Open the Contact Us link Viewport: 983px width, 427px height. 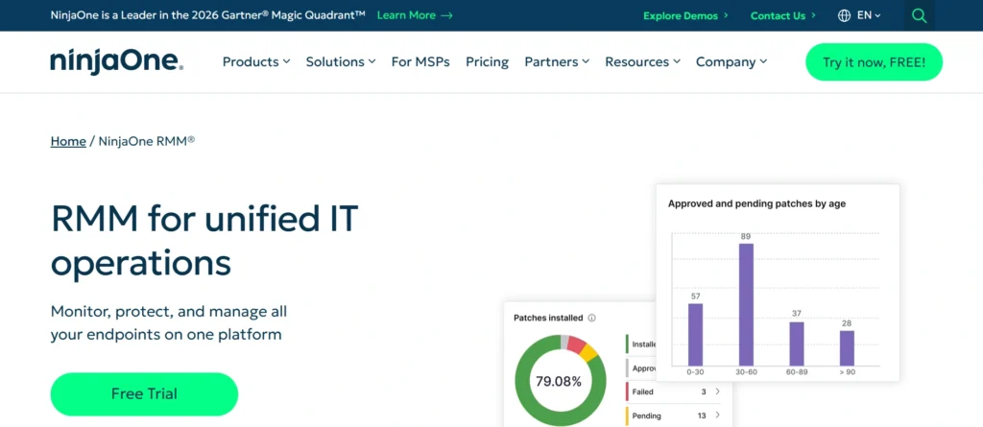click(x=783, y=15)
